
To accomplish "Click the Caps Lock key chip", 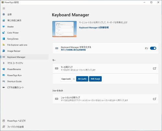I will point(66,79).
